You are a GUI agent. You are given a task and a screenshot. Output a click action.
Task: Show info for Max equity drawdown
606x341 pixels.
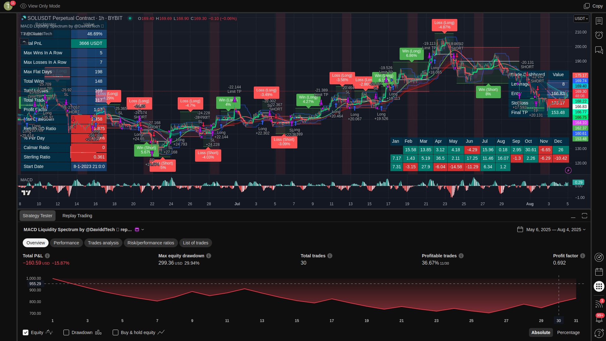pyautogui.click(x=209, y=256)
